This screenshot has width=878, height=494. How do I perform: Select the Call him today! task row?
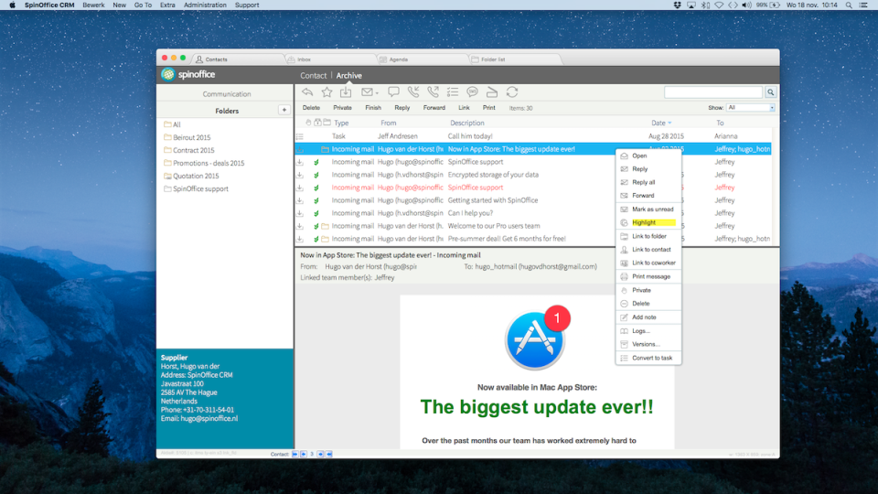pyautogui.click(x=533, y=136)
